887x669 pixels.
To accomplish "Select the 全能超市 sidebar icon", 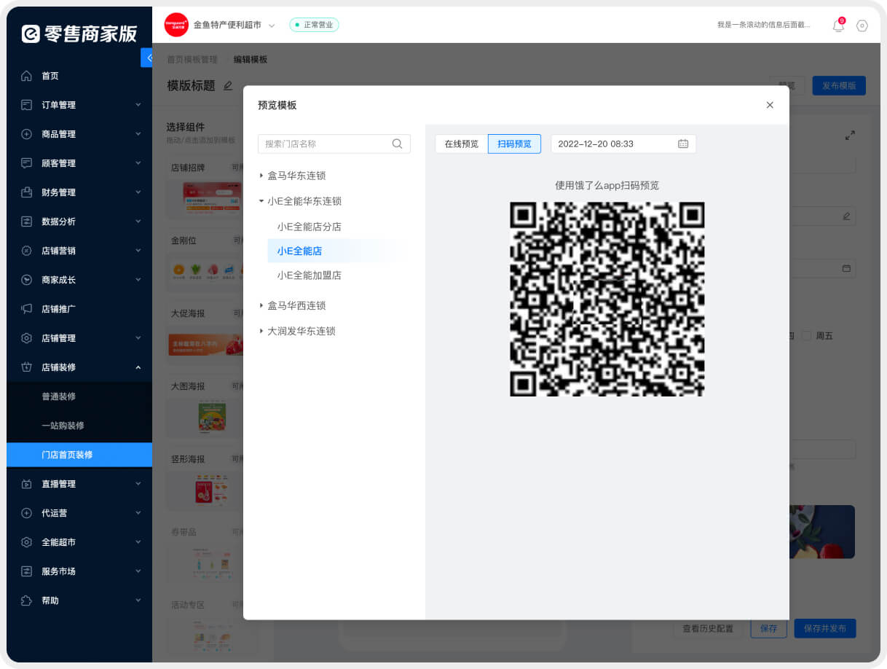I will point(27,542).
